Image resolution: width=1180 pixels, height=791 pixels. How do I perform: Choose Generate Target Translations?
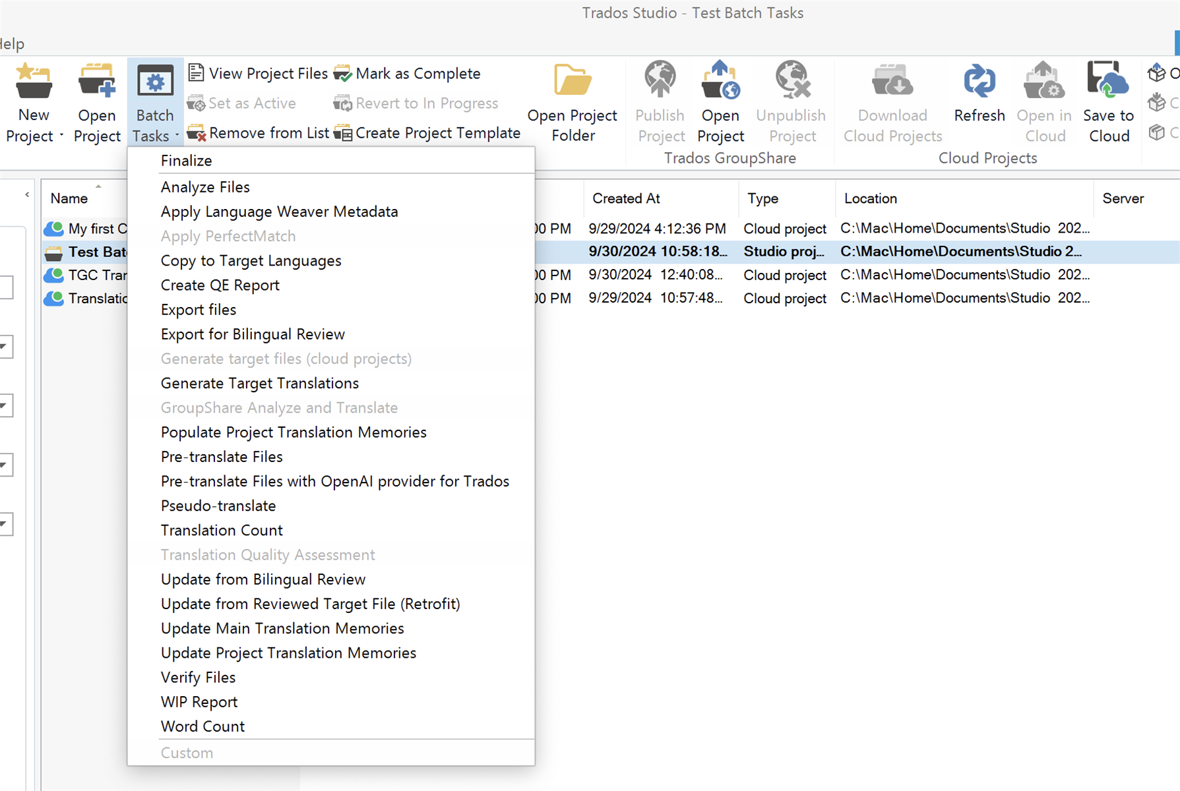260,383
